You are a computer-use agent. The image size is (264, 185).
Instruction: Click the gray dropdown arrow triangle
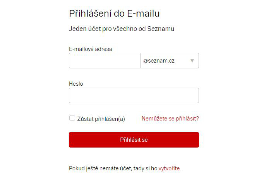pyautogui.click(x=192, y=61)
